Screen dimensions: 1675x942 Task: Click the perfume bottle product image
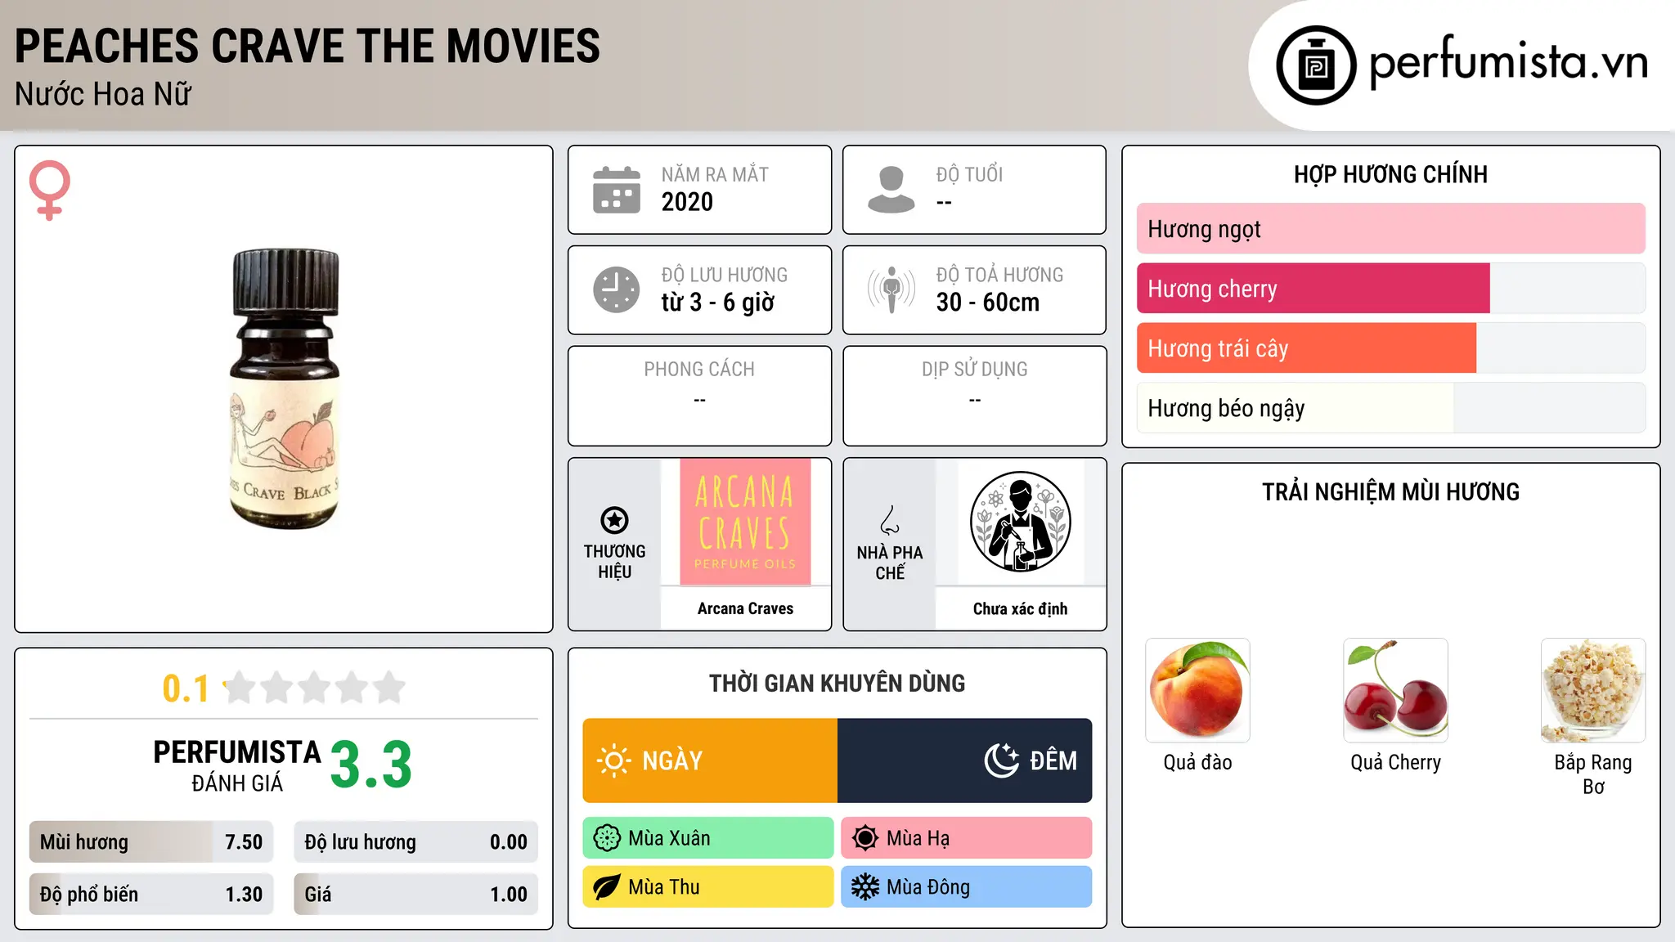(284, 389)
